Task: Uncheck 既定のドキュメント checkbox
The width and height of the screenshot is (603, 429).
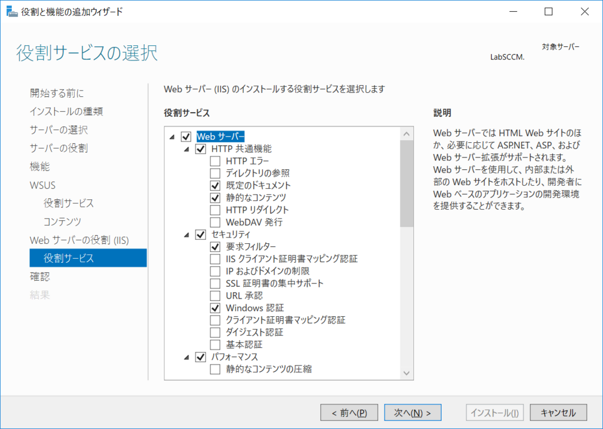Action: 216,185
